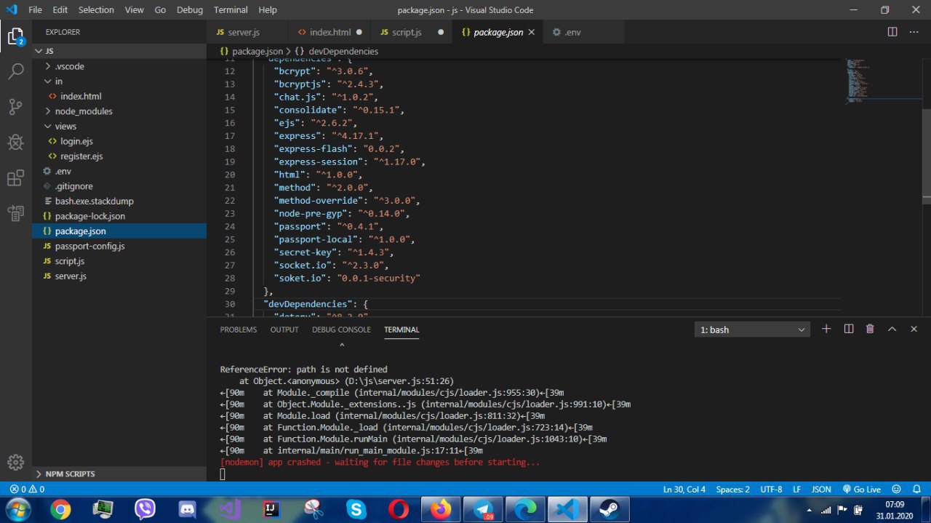Open editor More Actions ellipsis
931x523 pixels.
[914, 32]
